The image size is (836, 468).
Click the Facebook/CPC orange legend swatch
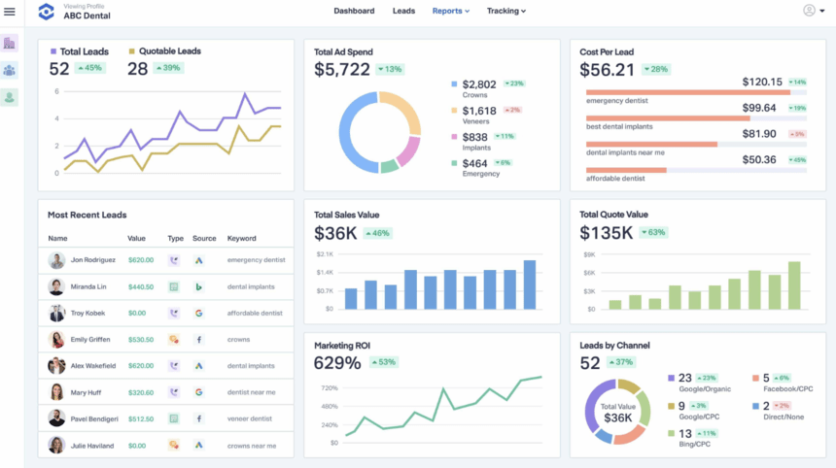(755, 378)
